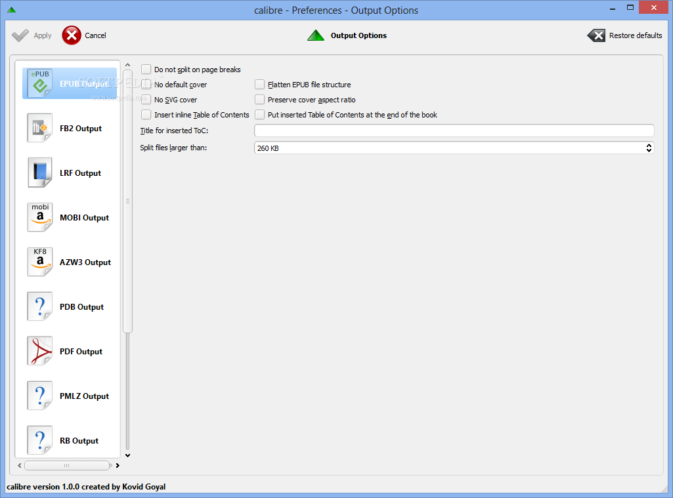
Task: Click the Restore defaults button label
Action: pyautogui.click(x=636, y=35)
